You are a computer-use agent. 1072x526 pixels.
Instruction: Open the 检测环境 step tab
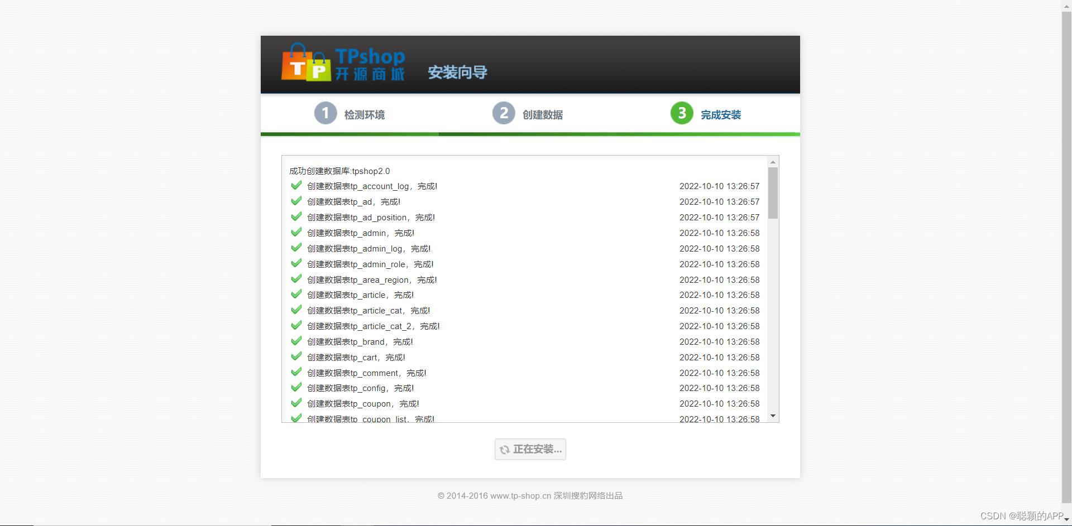pyautogui.click(x=364, y=114)
